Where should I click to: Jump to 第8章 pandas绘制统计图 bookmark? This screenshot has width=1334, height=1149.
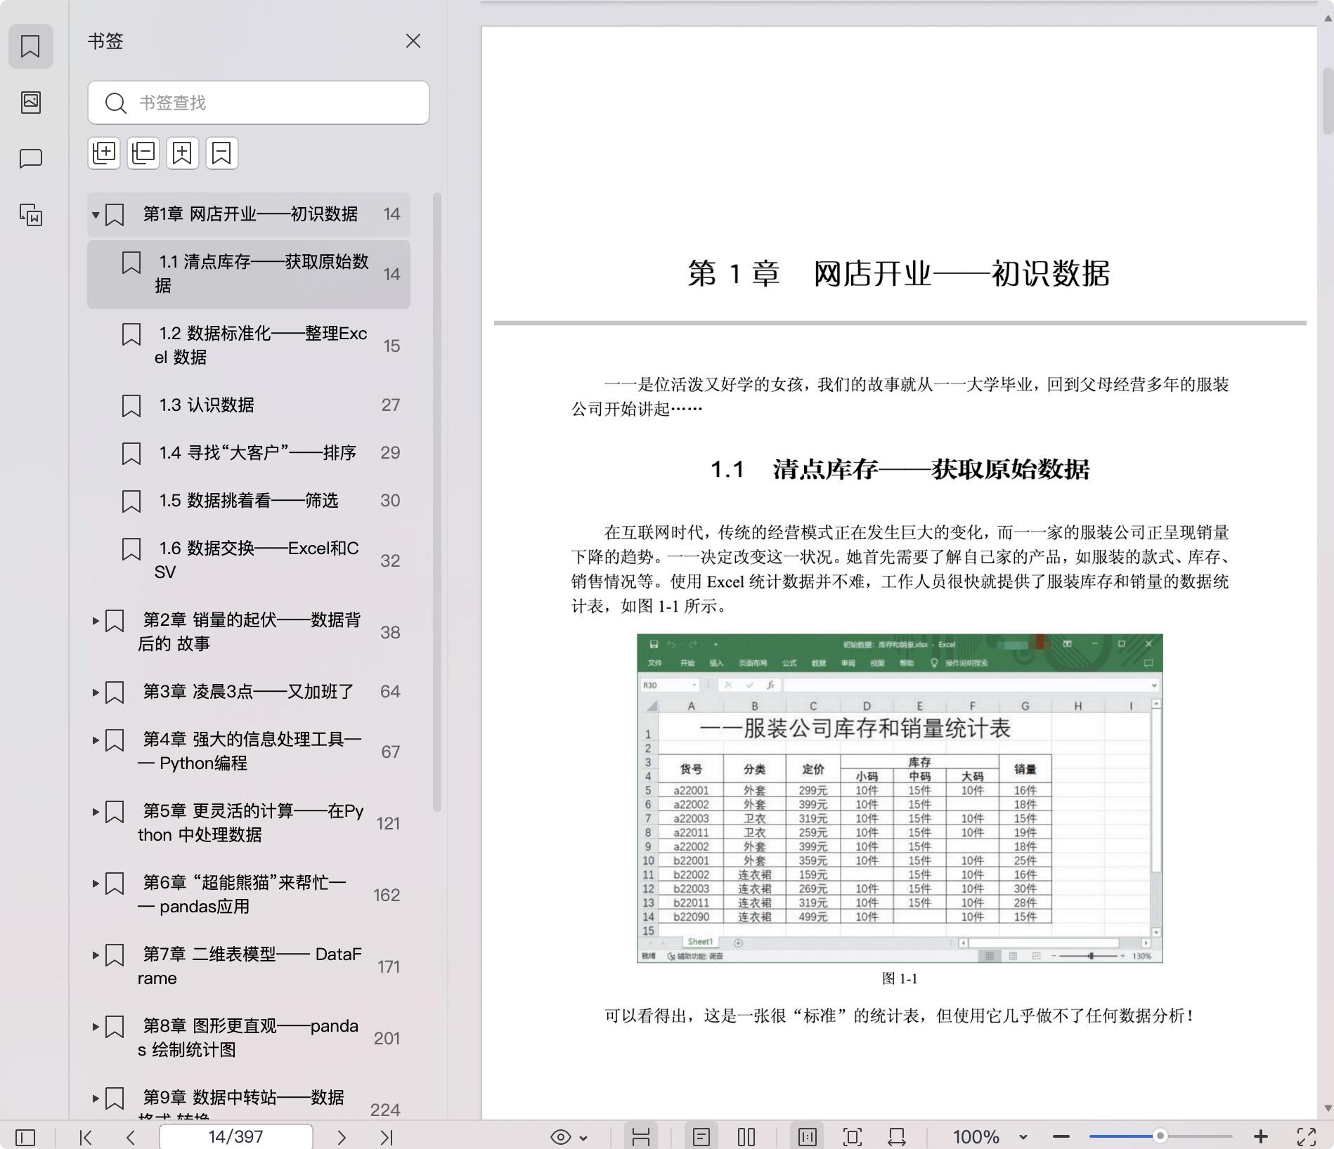[x=249, y=1038]
